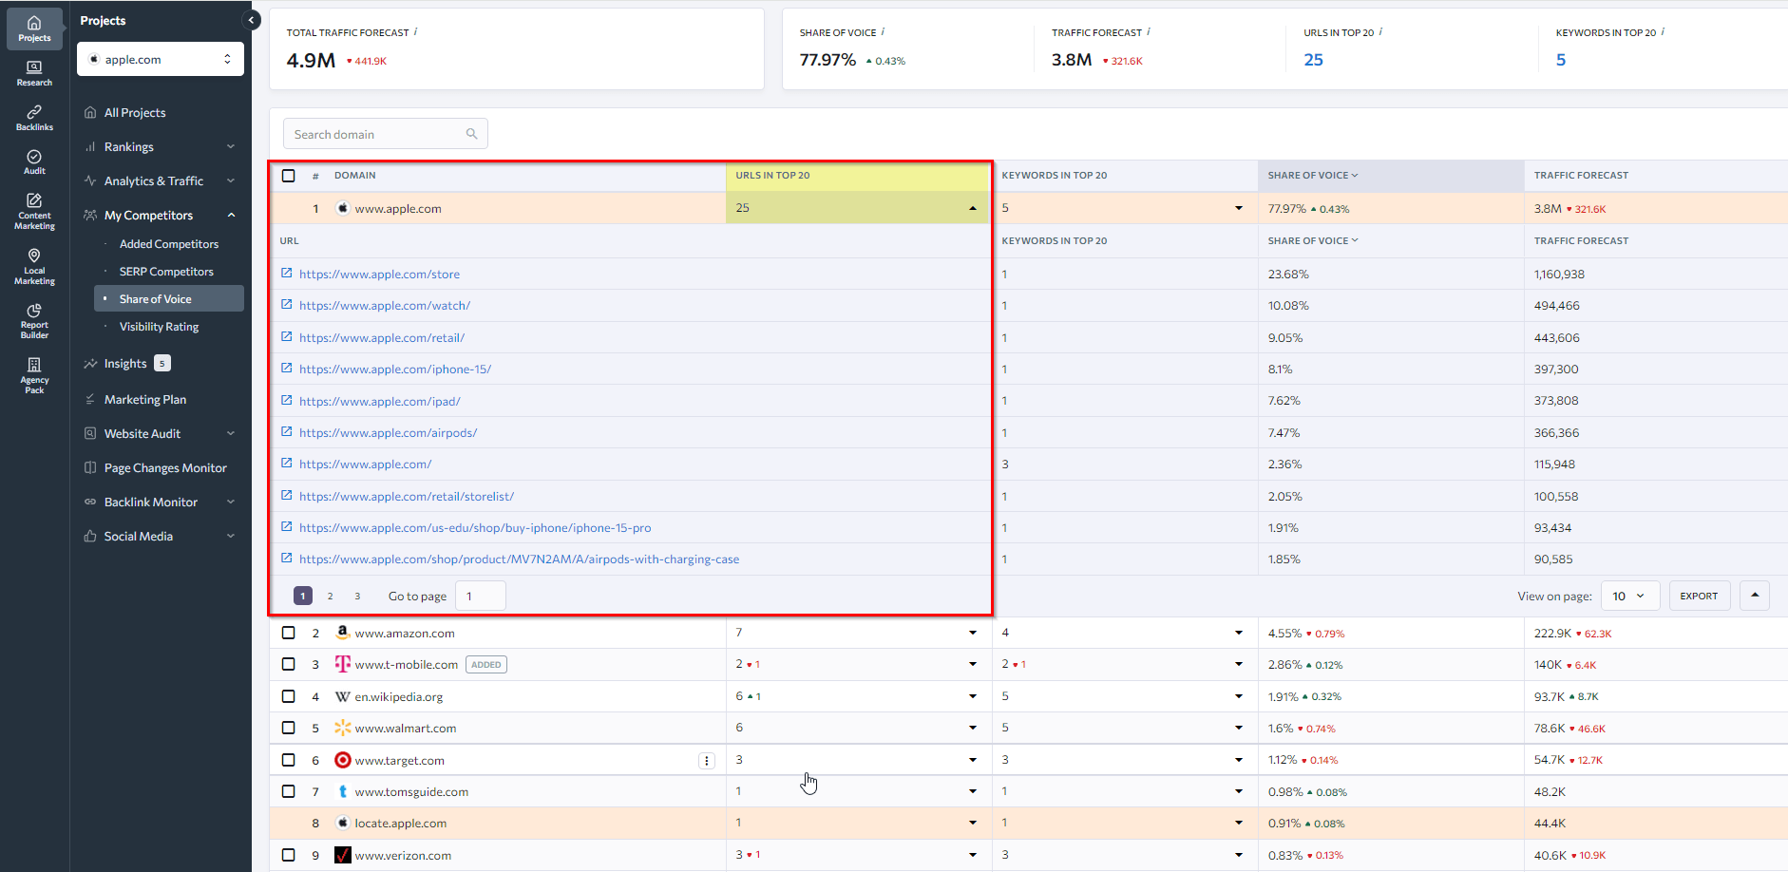Open the options menu for www.target.com
Viewport: 1788px width, 872px height.
tap(706, 760)
